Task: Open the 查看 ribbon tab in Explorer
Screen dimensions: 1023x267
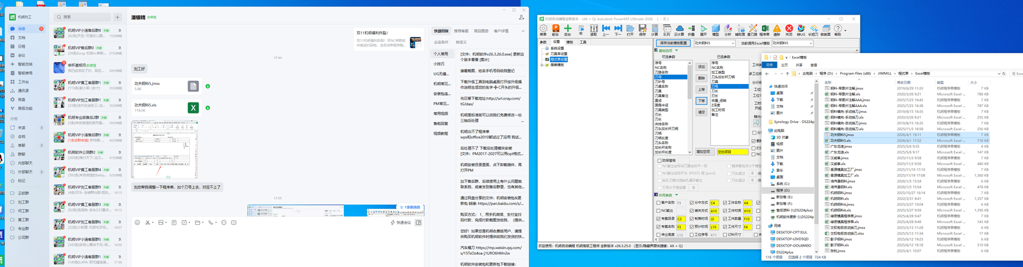Action: tap(814, 65)
